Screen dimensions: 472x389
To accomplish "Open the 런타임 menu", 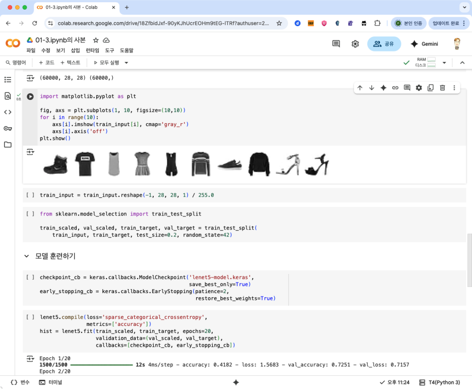I will (x=92, y=50).
